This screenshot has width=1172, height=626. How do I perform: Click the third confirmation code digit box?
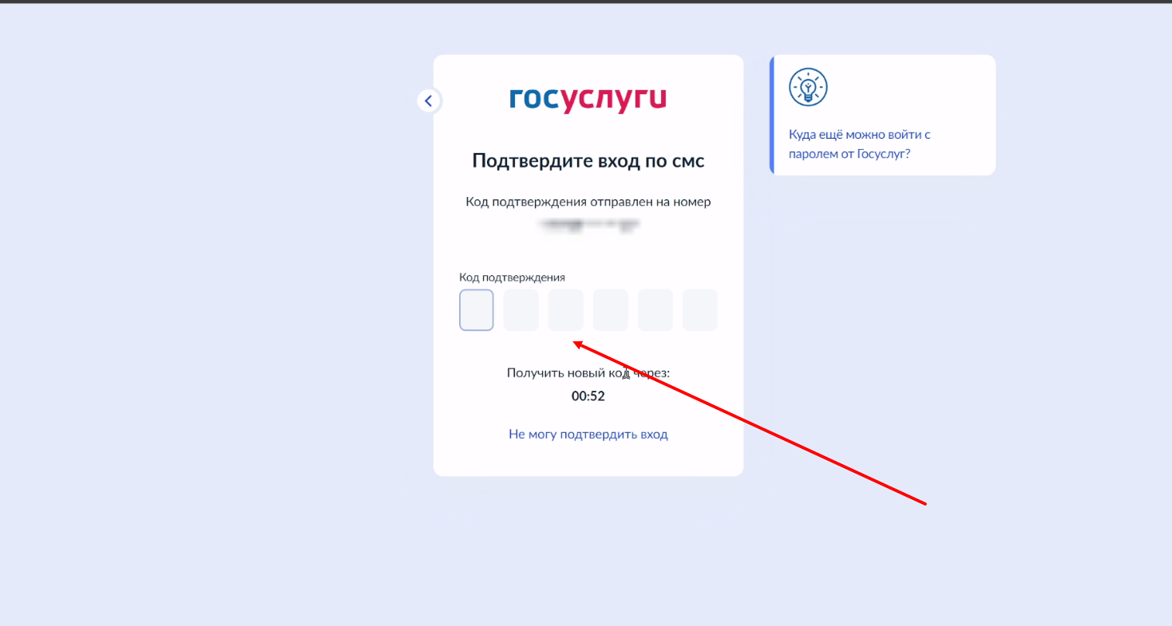pos(566,310)
